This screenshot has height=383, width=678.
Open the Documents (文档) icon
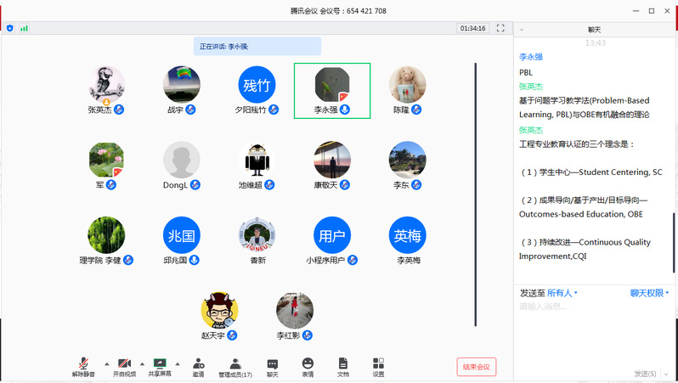(343, 366)
